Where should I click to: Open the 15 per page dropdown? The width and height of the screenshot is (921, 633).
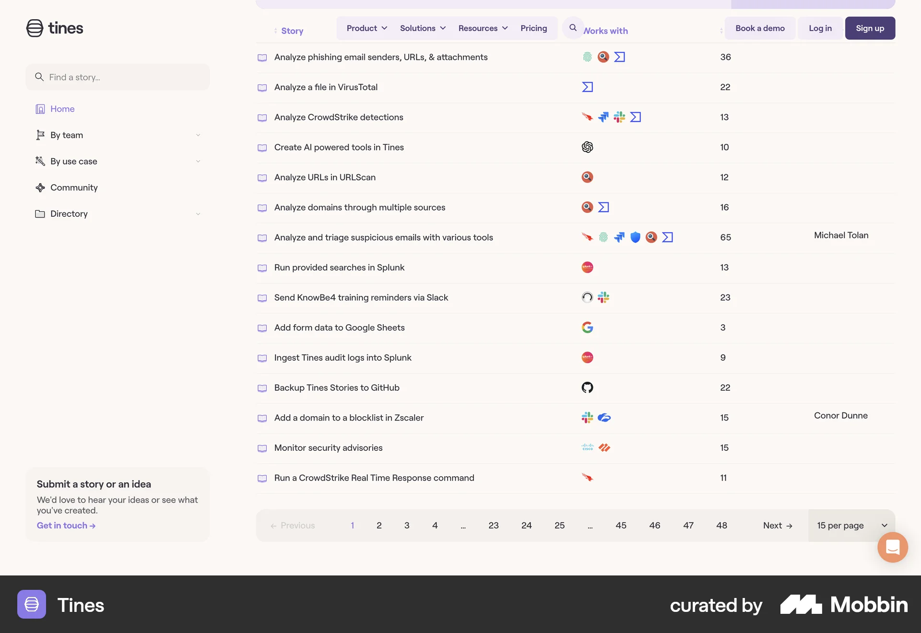pyautogui.click(x=850, y=525)
